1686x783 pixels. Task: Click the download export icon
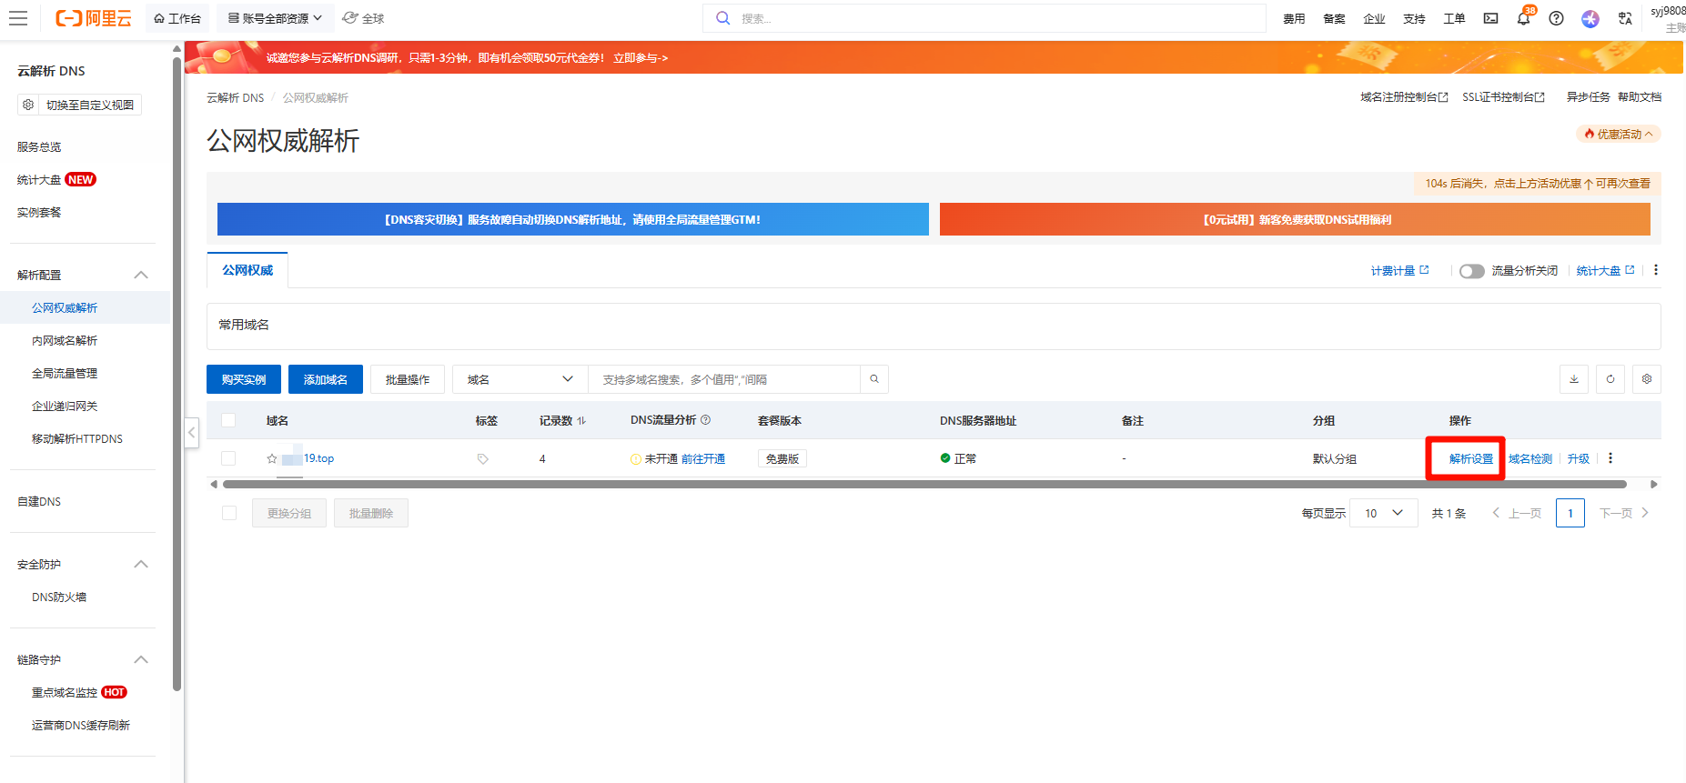pos(1574,379)
